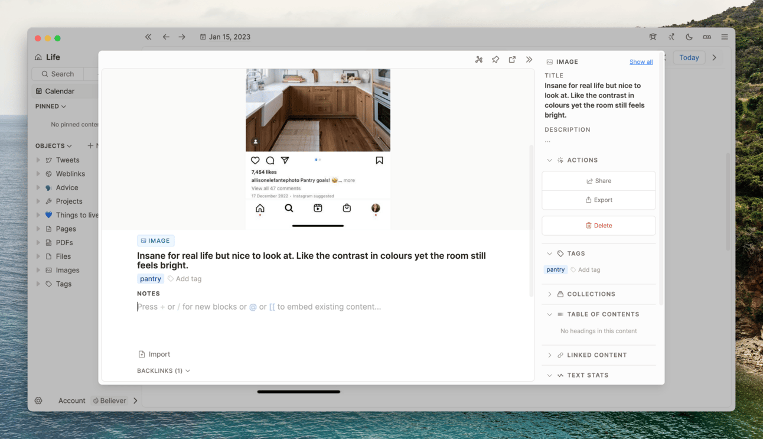Click the Import button
763x439 pixels.
click(x=154, y=354)
